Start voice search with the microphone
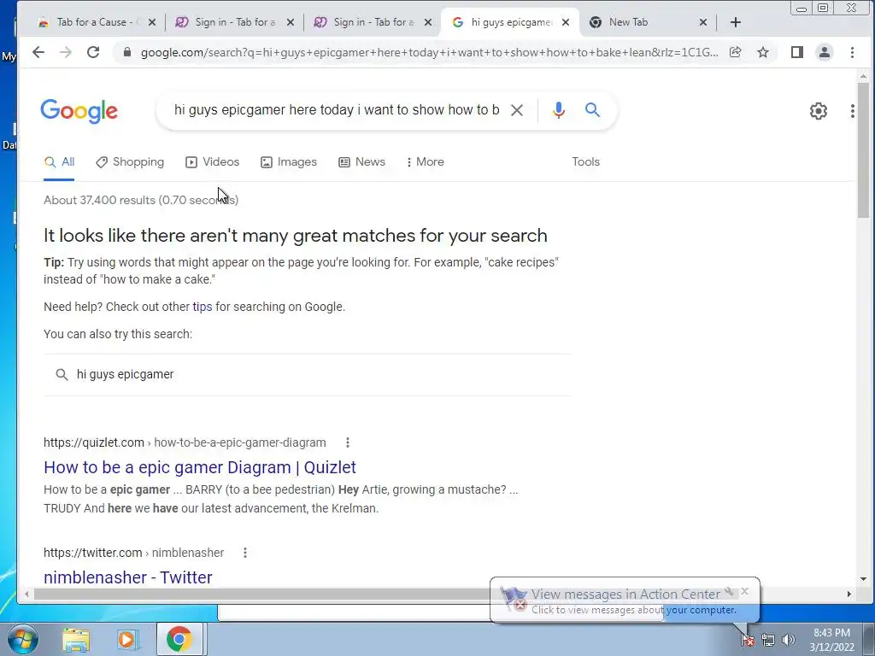Image resolution: width=875 pixels, height=656 pixels. pyautogui.click(x=559, y=110)
